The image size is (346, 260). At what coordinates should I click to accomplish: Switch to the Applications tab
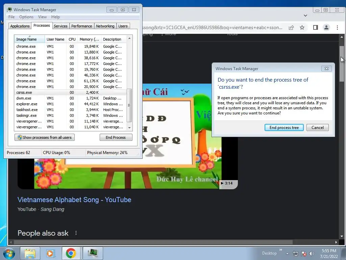(20, 26)
